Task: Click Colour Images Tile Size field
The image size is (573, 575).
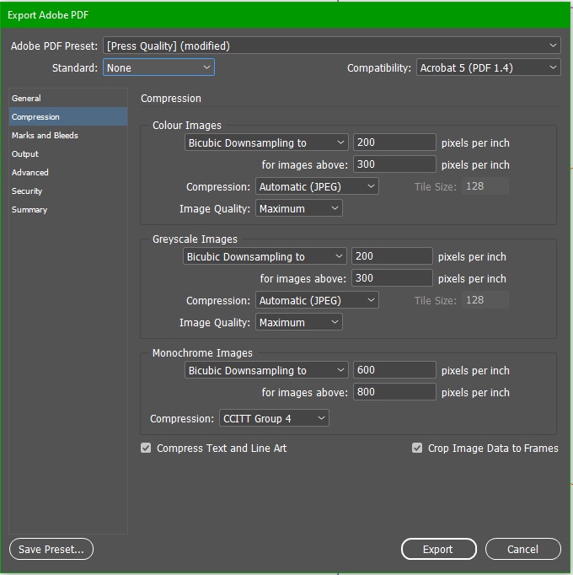Action: pyautogui.click(x=485, y=186)
